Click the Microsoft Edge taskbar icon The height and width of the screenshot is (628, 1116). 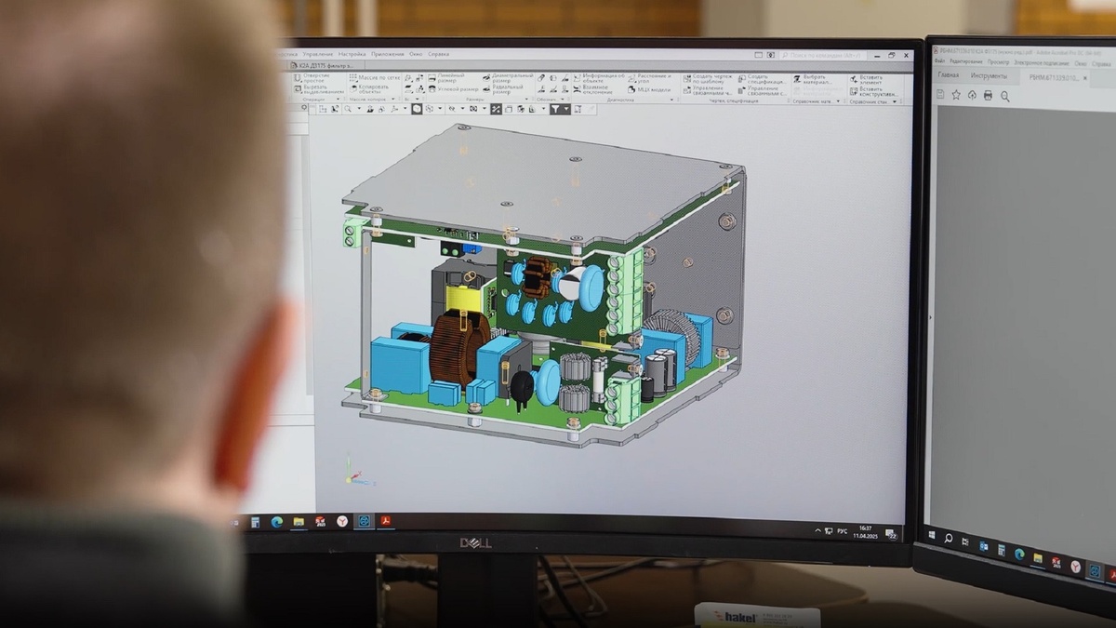point(277,522)
